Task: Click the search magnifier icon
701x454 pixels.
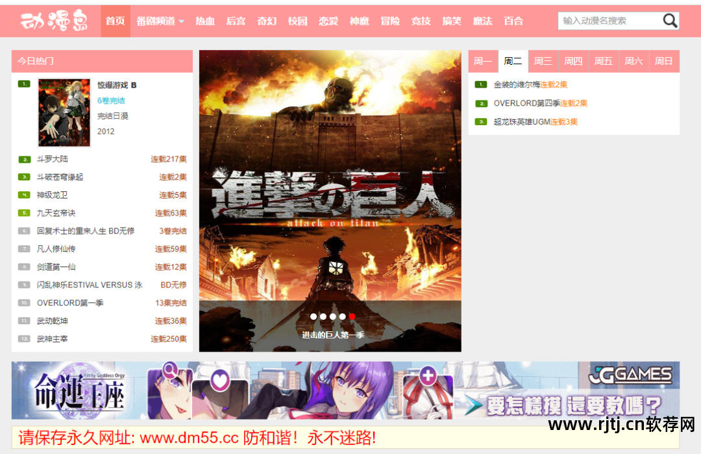Action: pyautogui.click(x=670, y=21)
